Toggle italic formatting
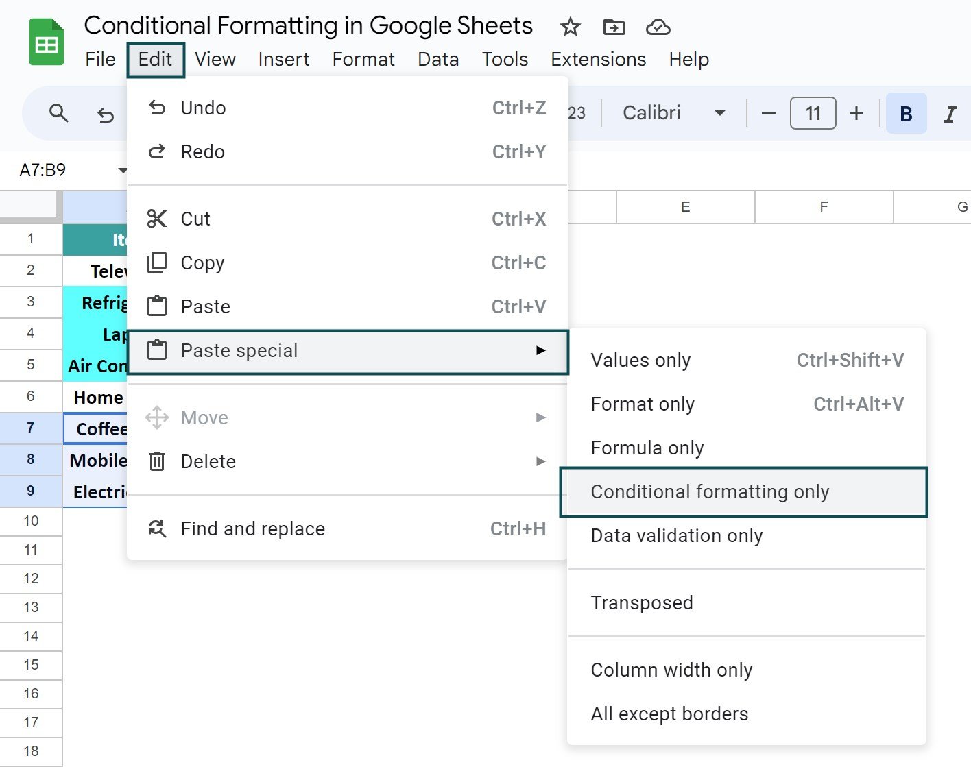Image resolution: width=971 pixels, height=767 pixels. [x=950, y=113]
